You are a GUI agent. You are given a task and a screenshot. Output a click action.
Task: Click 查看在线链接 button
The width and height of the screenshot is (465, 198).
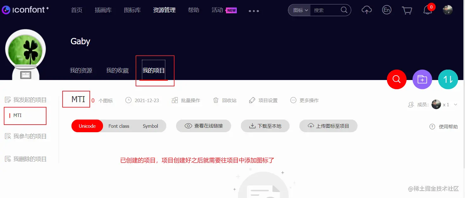click(204, 126)
